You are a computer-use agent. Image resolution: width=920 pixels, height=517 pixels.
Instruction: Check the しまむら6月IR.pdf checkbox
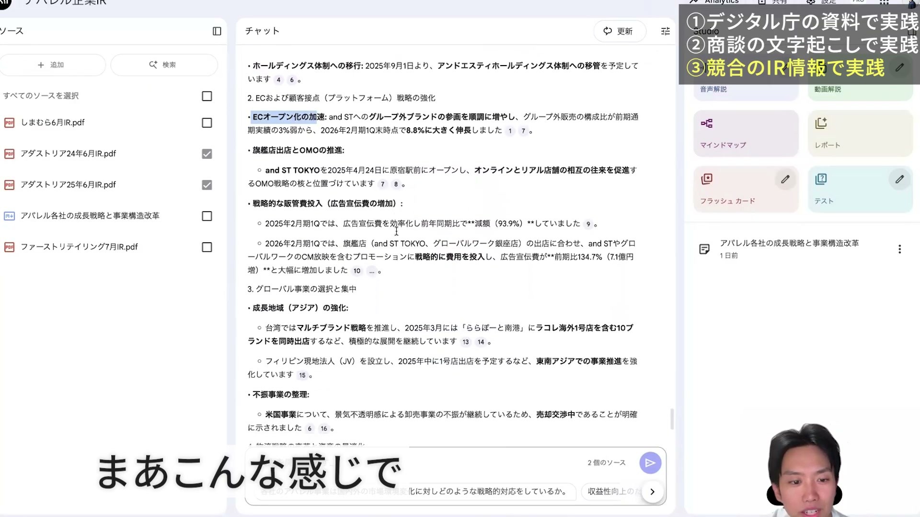point(207,123)
